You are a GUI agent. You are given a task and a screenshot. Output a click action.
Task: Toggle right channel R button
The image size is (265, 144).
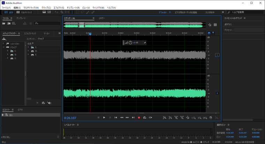point(217,93)
